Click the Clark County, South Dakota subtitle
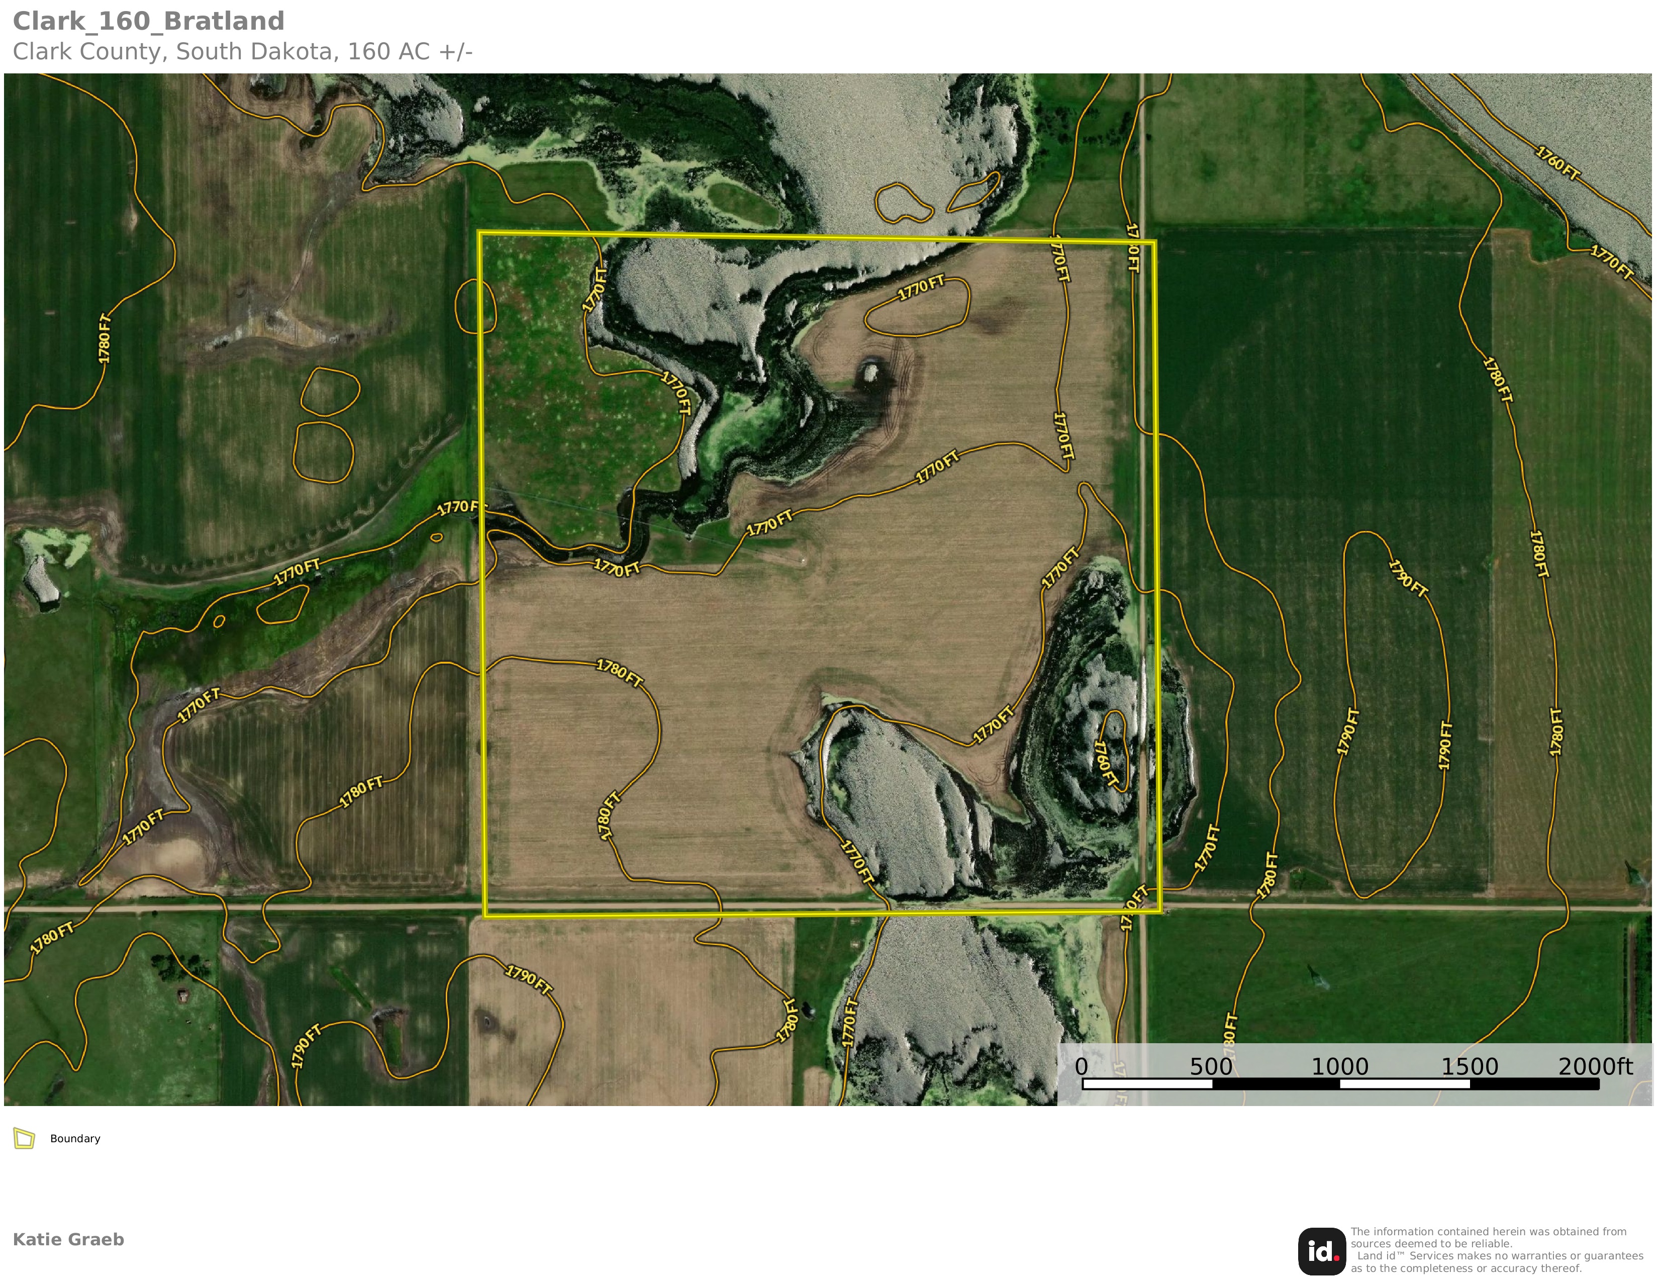This screenshot has height=1282, width=1658. (242, 52)
